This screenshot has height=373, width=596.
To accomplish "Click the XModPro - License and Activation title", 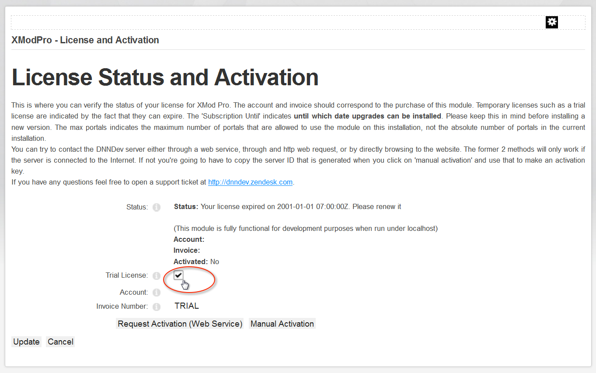I will point(85,40).
